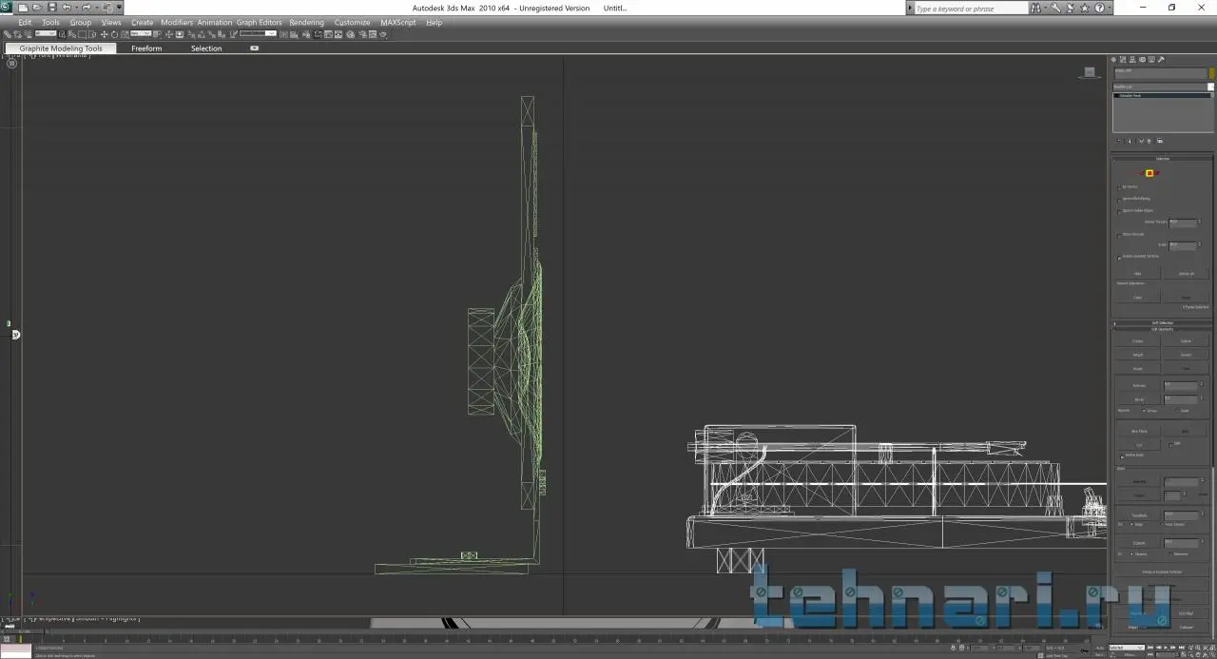This screenshot has height=659, width=1217.
Task: Activate the Select and Move tool
Action: [104, 34]
